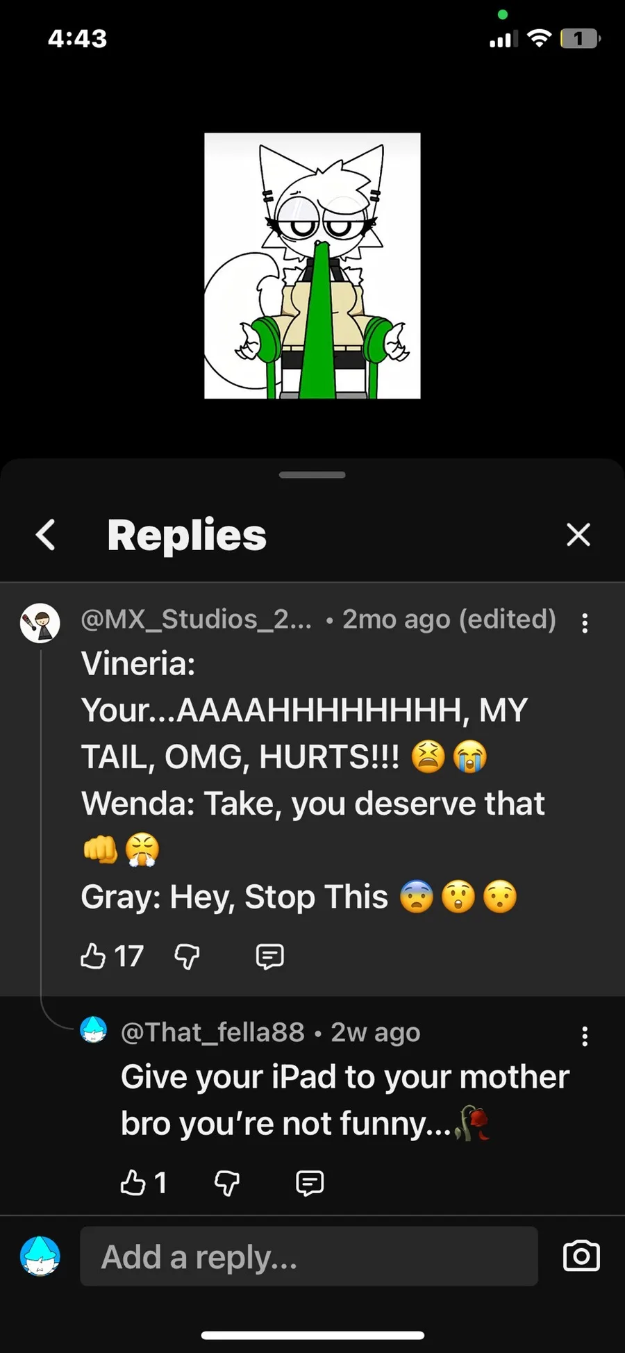Reply to the MX_Studios comment
This screenshot has height=1353, width=625.
point(269,956)
